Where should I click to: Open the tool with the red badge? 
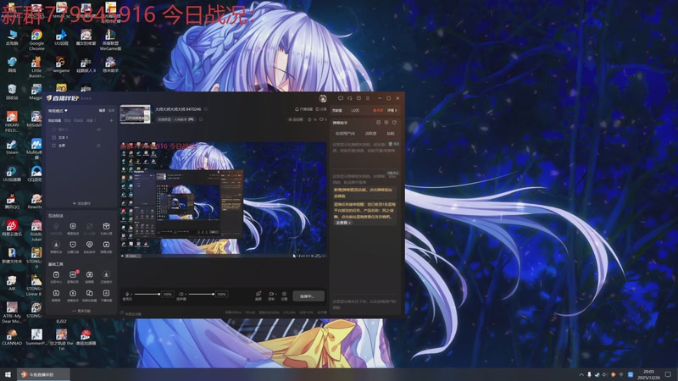[73, 277]
